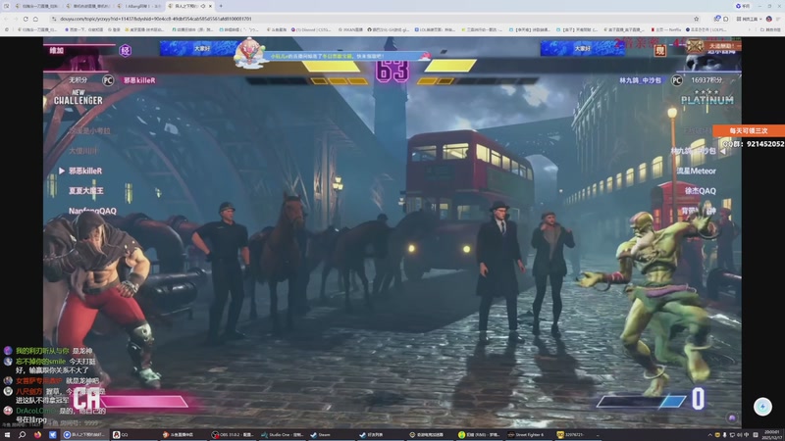Switch to Studio One in taskbar

(x=282, y=435)
